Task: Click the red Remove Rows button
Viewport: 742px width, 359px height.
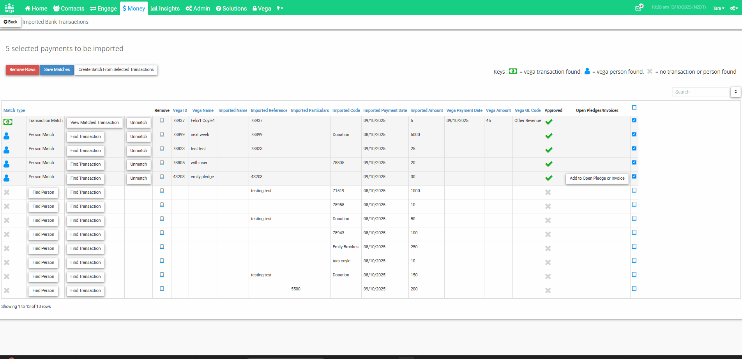Action: click(x=22, y=70)
